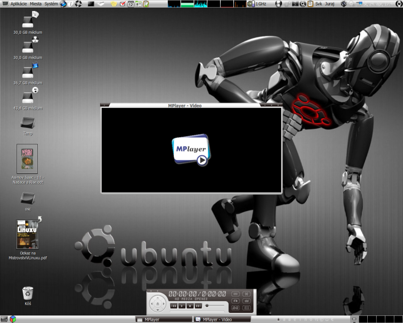403x323 pixels.
Task: Open the MPlayer equalizer bars button
Action: click(246, 301)
